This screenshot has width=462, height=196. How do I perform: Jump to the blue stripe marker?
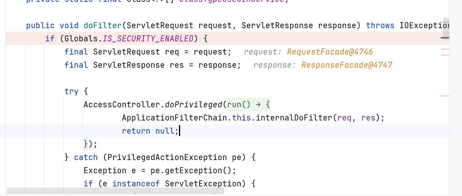pyautogui.click(x=445, y=38)
